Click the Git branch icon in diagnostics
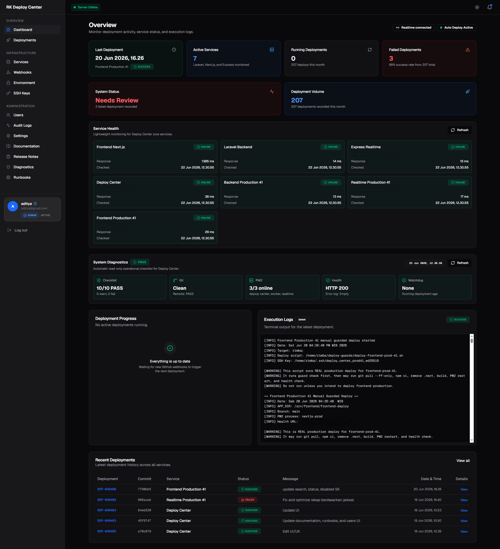This screenshot has width=500, height=549. [x=175, y=280]
